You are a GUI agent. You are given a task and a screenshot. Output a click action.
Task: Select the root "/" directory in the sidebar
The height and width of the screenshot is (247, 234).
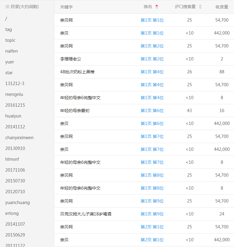6,19
